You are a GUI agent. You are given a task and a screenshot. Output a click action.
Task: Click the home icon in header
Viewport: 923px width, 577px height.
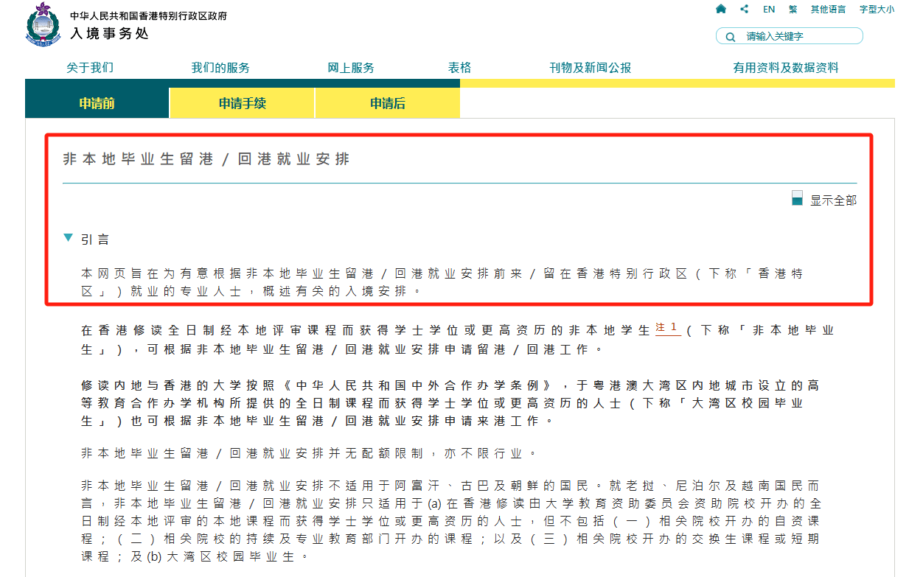pyautogui.click(x=721, y=10)
